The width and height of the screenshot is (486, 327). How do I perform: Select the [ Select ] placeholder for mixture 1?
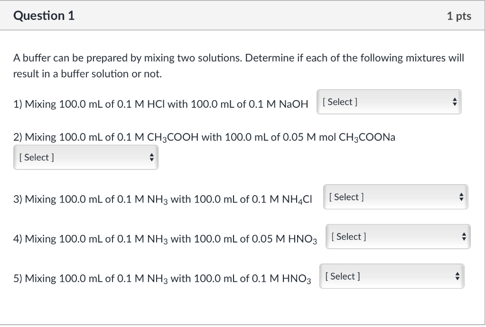coord(340,102)
